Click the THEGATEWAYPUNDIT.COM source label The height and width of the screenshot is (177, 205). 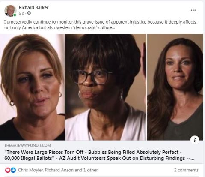(x=27, y=145)
